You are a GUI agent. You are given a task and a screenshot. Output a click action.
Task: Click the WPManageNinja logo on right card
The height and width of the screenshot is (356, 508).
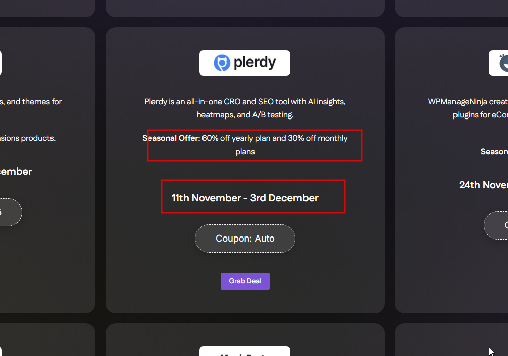[500, 63]
